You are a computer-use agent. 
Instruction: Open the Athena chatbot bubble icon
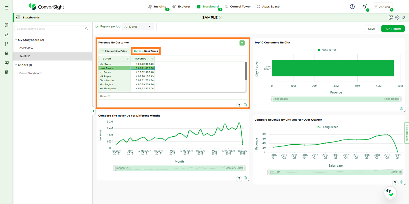390,192
